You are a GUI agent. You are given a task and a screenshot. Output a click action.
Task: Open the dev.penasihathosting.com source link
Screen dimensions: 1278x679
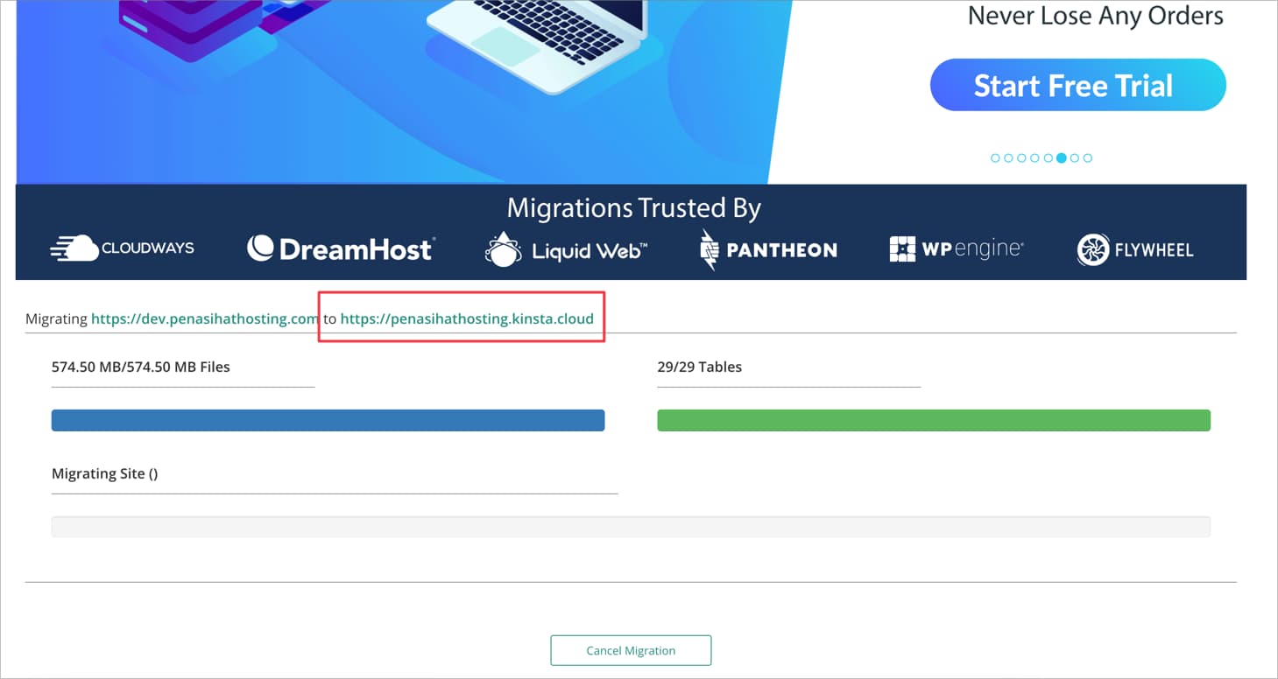[204, 318]
